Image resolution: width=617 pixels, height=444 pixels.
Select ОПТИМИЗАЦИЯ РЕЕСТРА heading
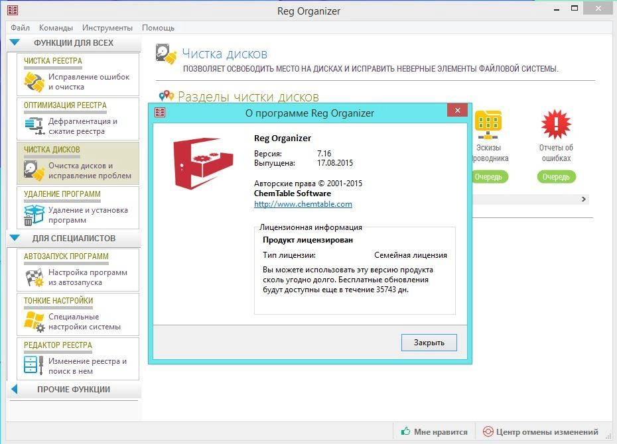tap(65, 105)
